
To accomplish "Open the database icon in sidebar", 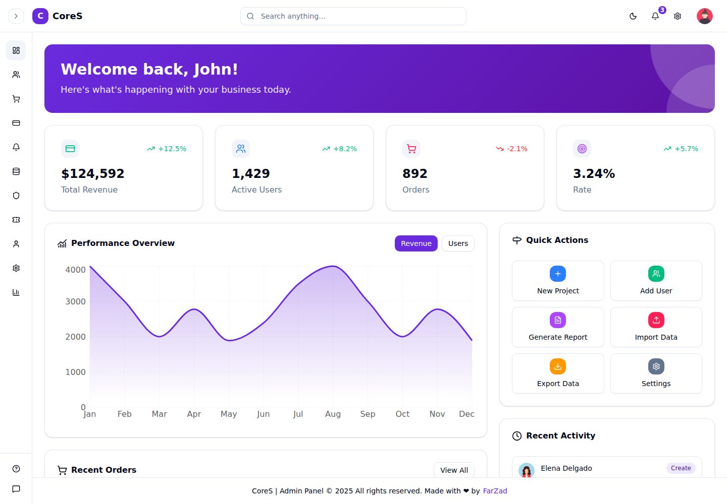I will tap(16, 171).
